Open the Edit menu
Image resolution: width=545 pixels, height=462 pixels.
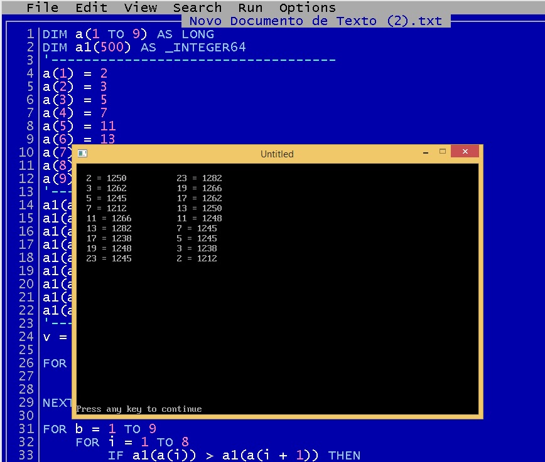(91, 8)
